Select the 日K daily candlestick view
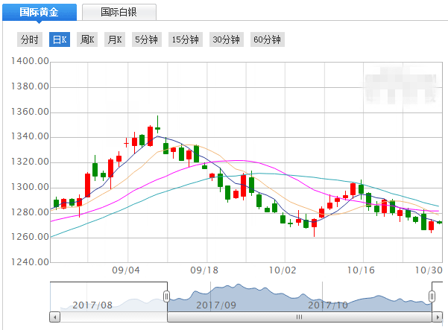The height and width of the screenshot is (330, 448). (x=60, y=39)
